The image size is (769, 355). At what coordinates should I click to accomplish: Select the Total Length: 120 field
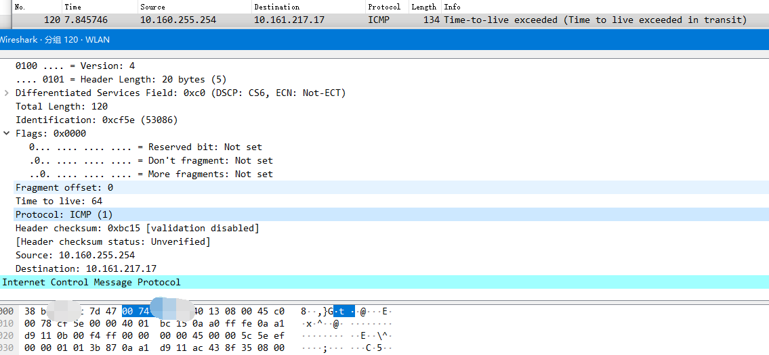point(61,106)
